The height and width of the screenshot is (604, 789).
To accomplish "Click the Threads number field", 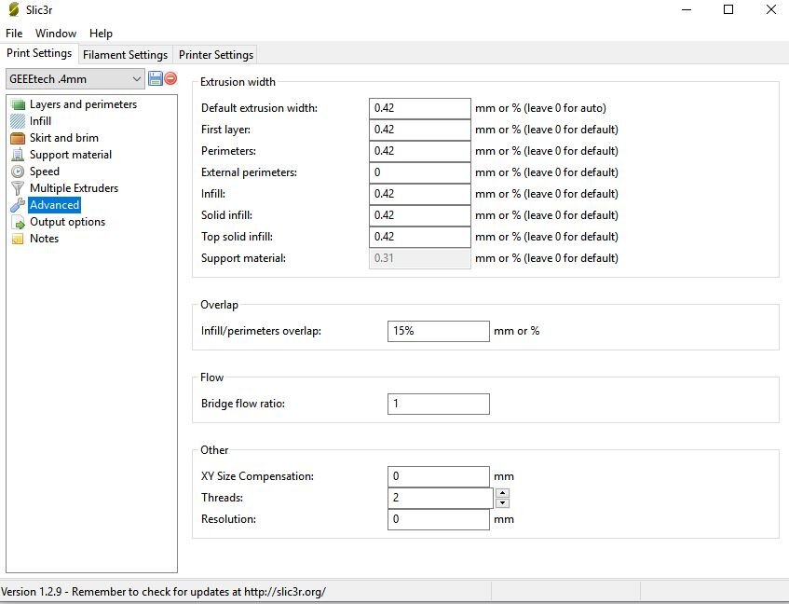I will coord(441,498).
